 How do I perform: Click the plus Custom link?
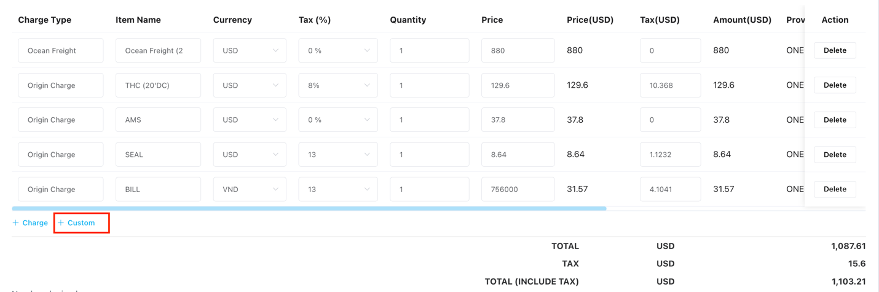(77, 223)
